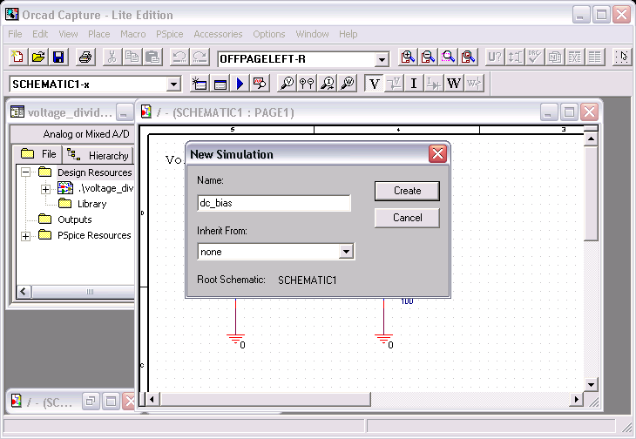Open the Window menu
The image size is (636, 439).
click(312, 34)
